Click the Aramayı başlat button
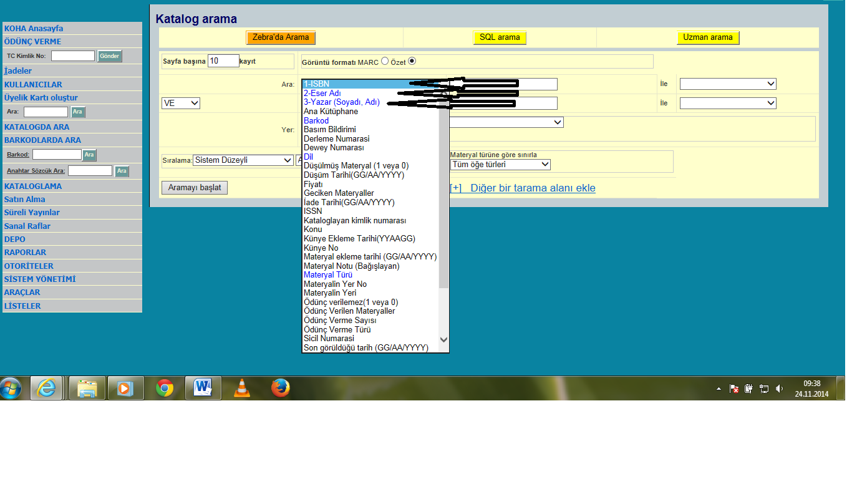 (x=195, y=187)
